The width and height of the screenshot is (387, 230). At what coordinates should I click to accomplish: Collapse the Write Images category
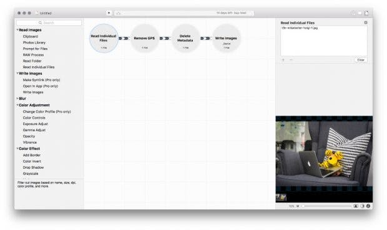click(17, 73)
